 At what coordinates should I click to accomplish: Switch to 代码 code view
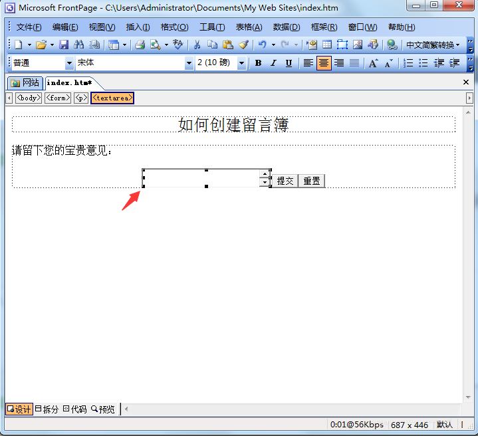75,409
